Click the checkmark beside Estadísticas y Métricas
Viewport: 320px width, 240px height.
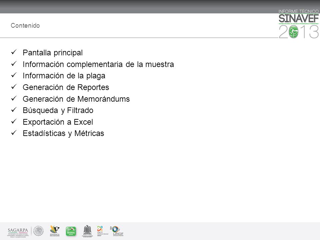point(14,133)
